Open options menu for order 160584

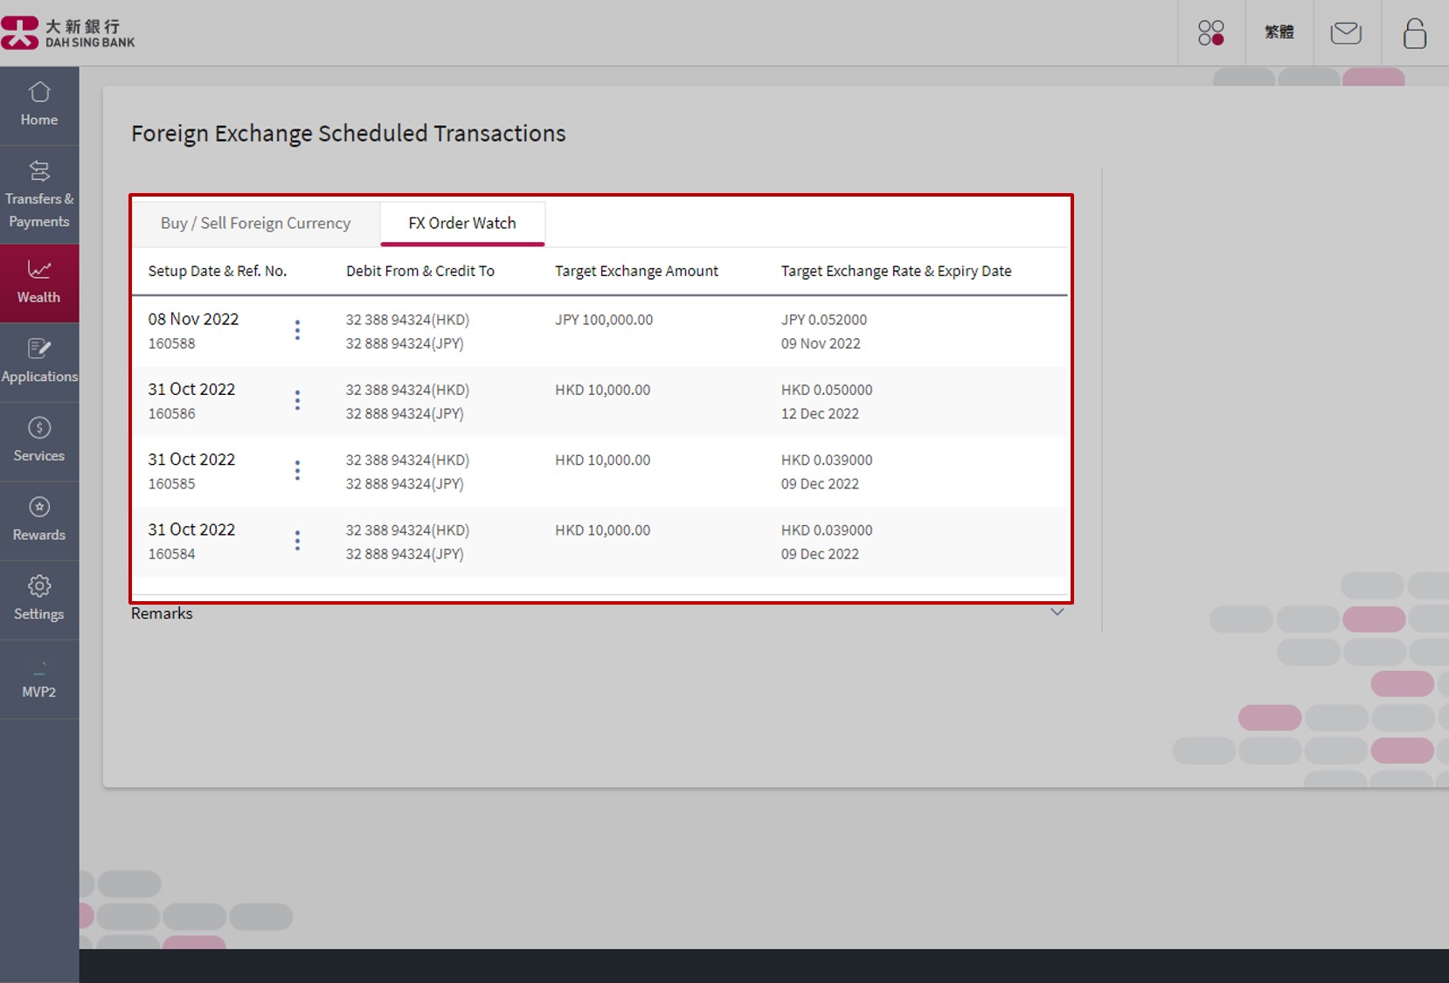tap(297, 541)
